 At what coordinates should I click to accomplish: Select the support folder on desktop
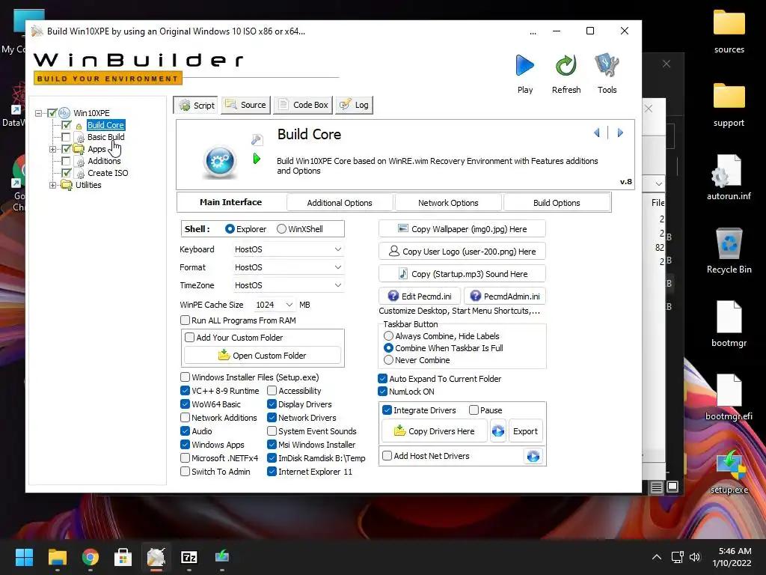pos(729,106)
